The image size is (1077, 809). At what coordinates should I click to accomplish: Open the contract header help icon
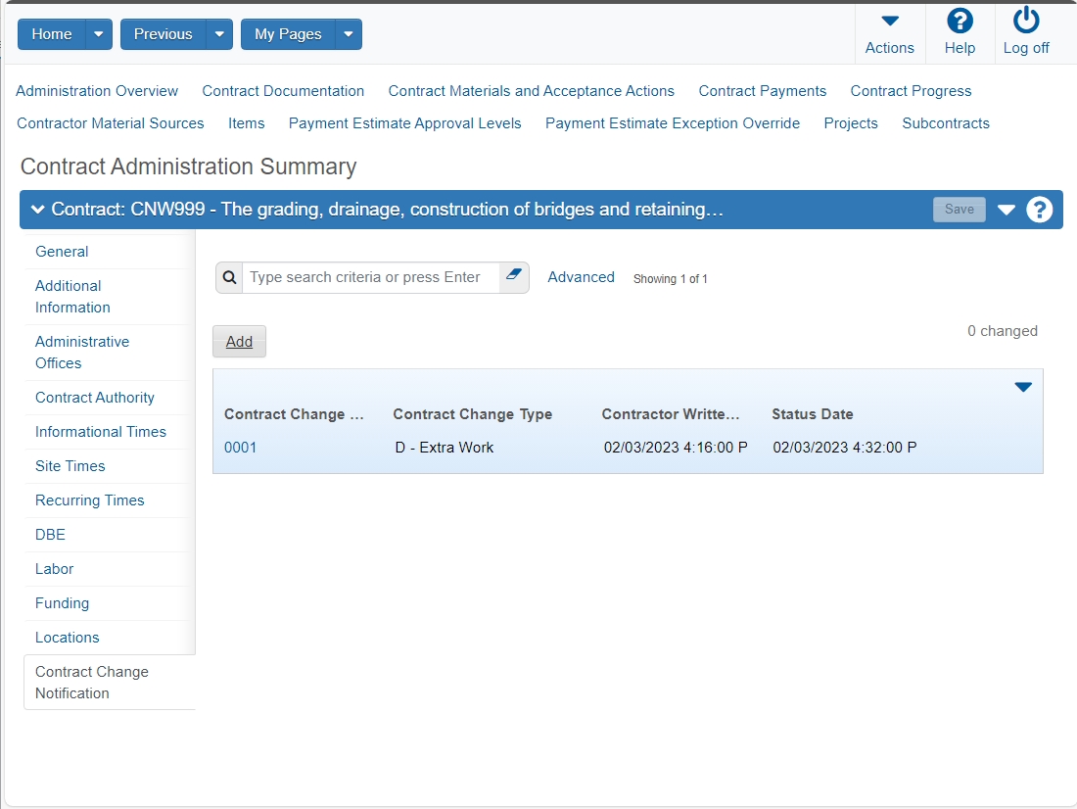[1039, 210]
